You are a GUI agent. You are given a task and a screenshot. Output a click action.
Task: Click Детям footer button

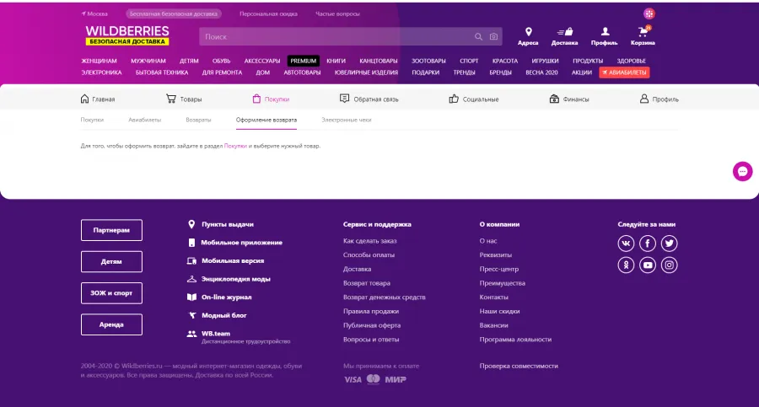coord(112,262)
